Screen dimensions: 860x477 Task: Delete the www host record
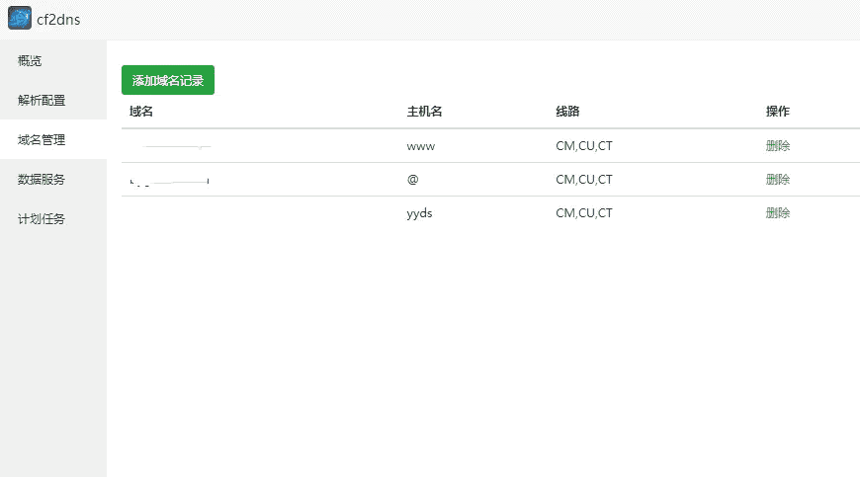tap(778, 146)
